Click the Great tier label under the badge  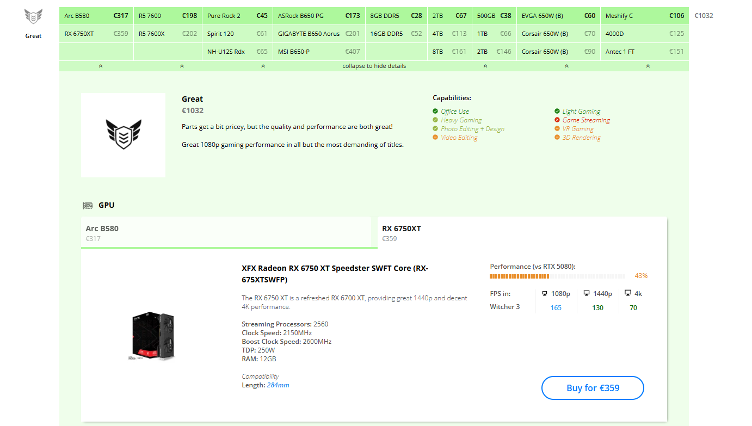pyautogui.click(x=33, y=36)
